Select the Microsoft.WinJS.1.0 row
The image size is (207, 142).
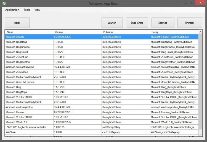click(x=102, y=122)
